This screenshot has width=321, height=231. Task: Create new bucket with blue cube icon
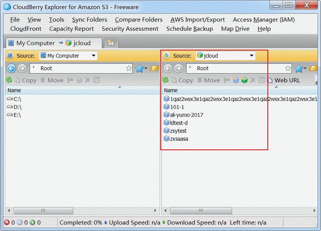coord(236,80)
